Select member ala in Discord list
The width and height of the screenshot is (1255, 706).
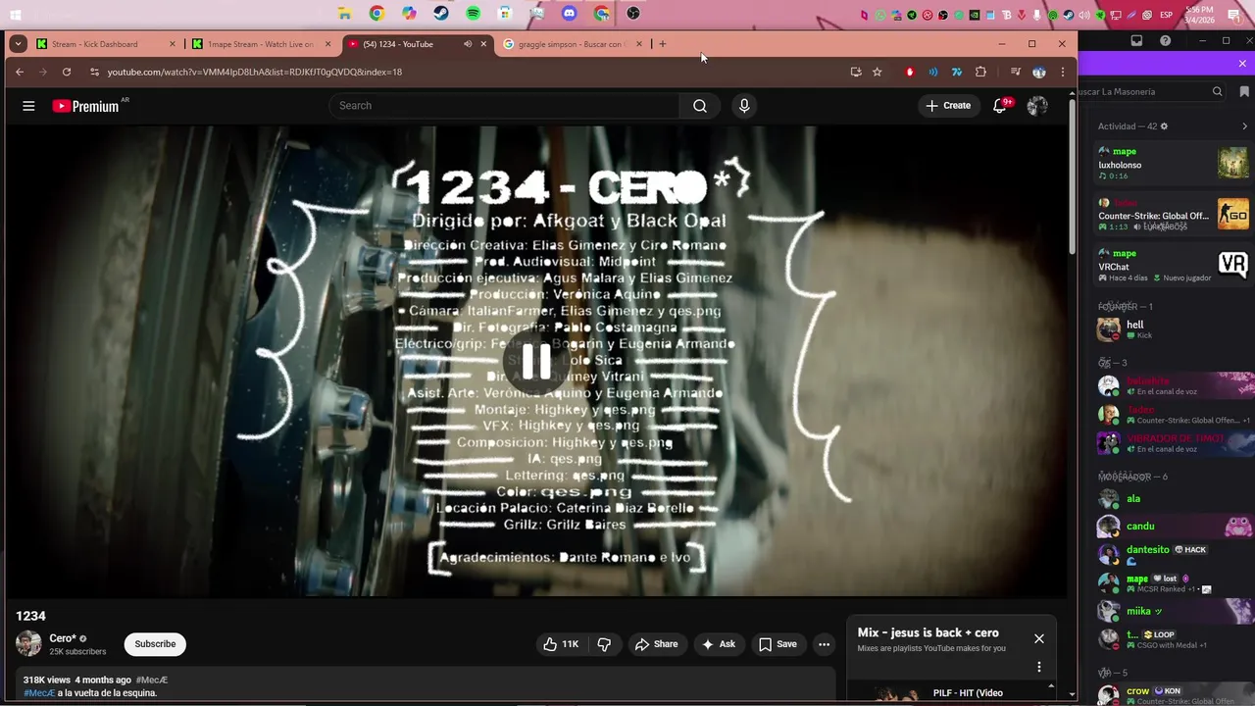click(1173, 499)
